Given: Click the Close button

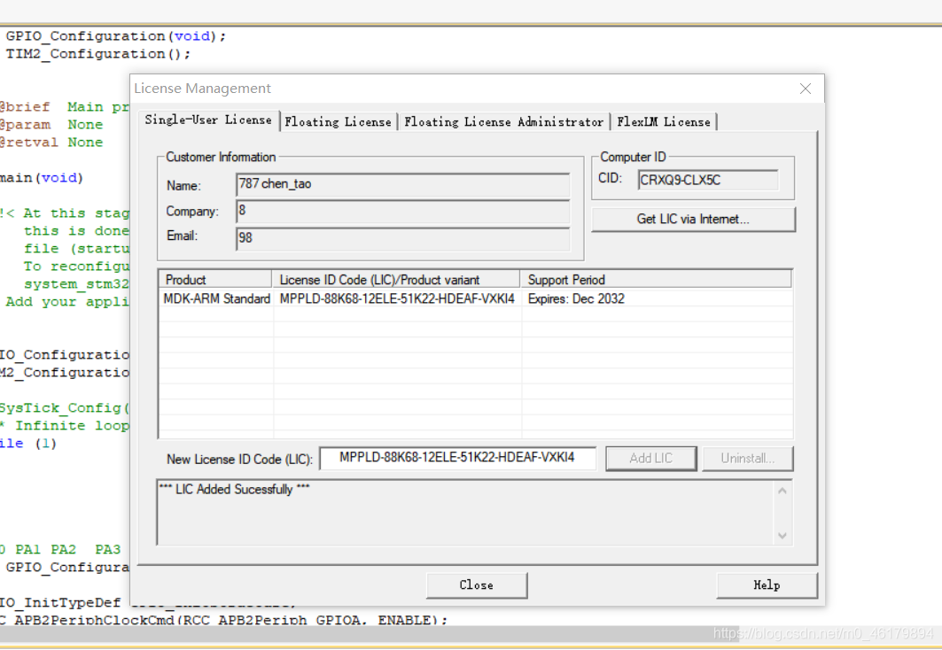Looking at the screenshot, I should pos(477,585).
